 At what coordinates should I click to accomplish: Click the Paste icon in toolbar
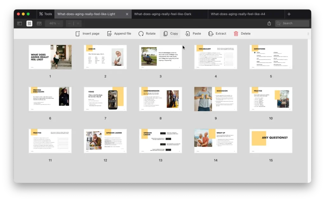click(188, 34)
